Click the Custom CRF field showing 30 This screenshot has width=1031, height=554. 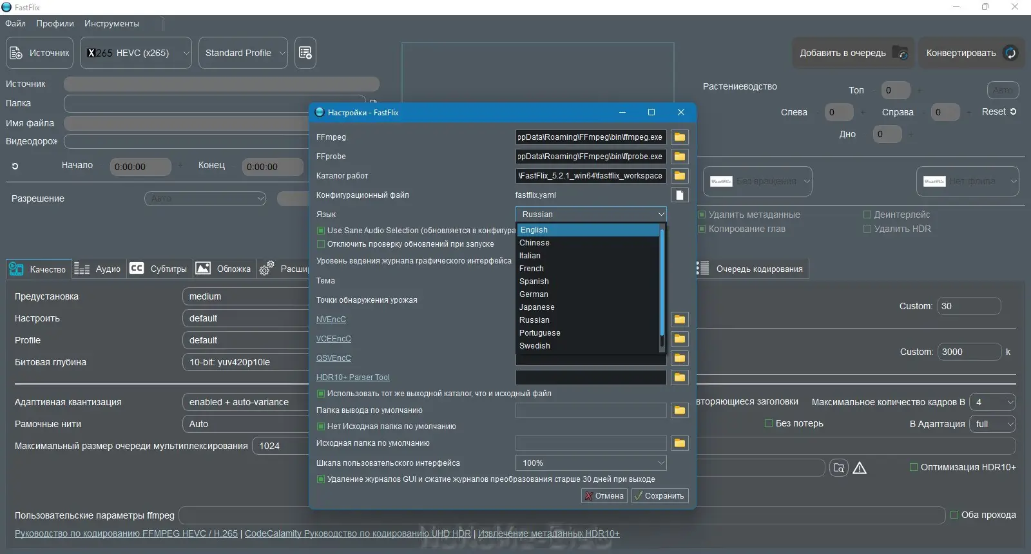[969, 306]
